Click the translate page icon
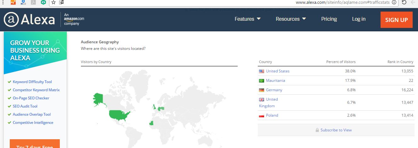This screenshot has height=148, width=418. (61, 2)
